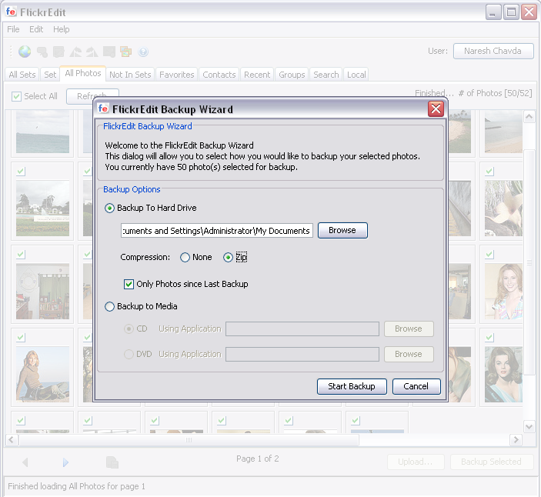
Task: Click the blue help question mark icon
Action: 143,52
